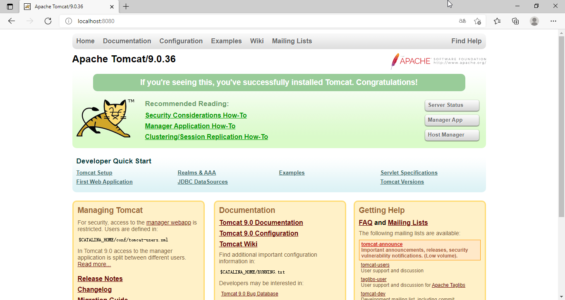565x300 pixels.
Task: Open Manager Application How-To link
Action: pyautogui.click(x=190, y=126)
